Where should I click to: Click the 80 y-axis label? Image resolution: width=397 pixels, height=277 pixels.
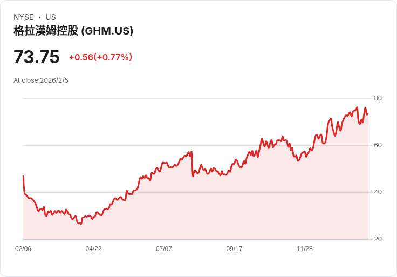coord(378,98)
